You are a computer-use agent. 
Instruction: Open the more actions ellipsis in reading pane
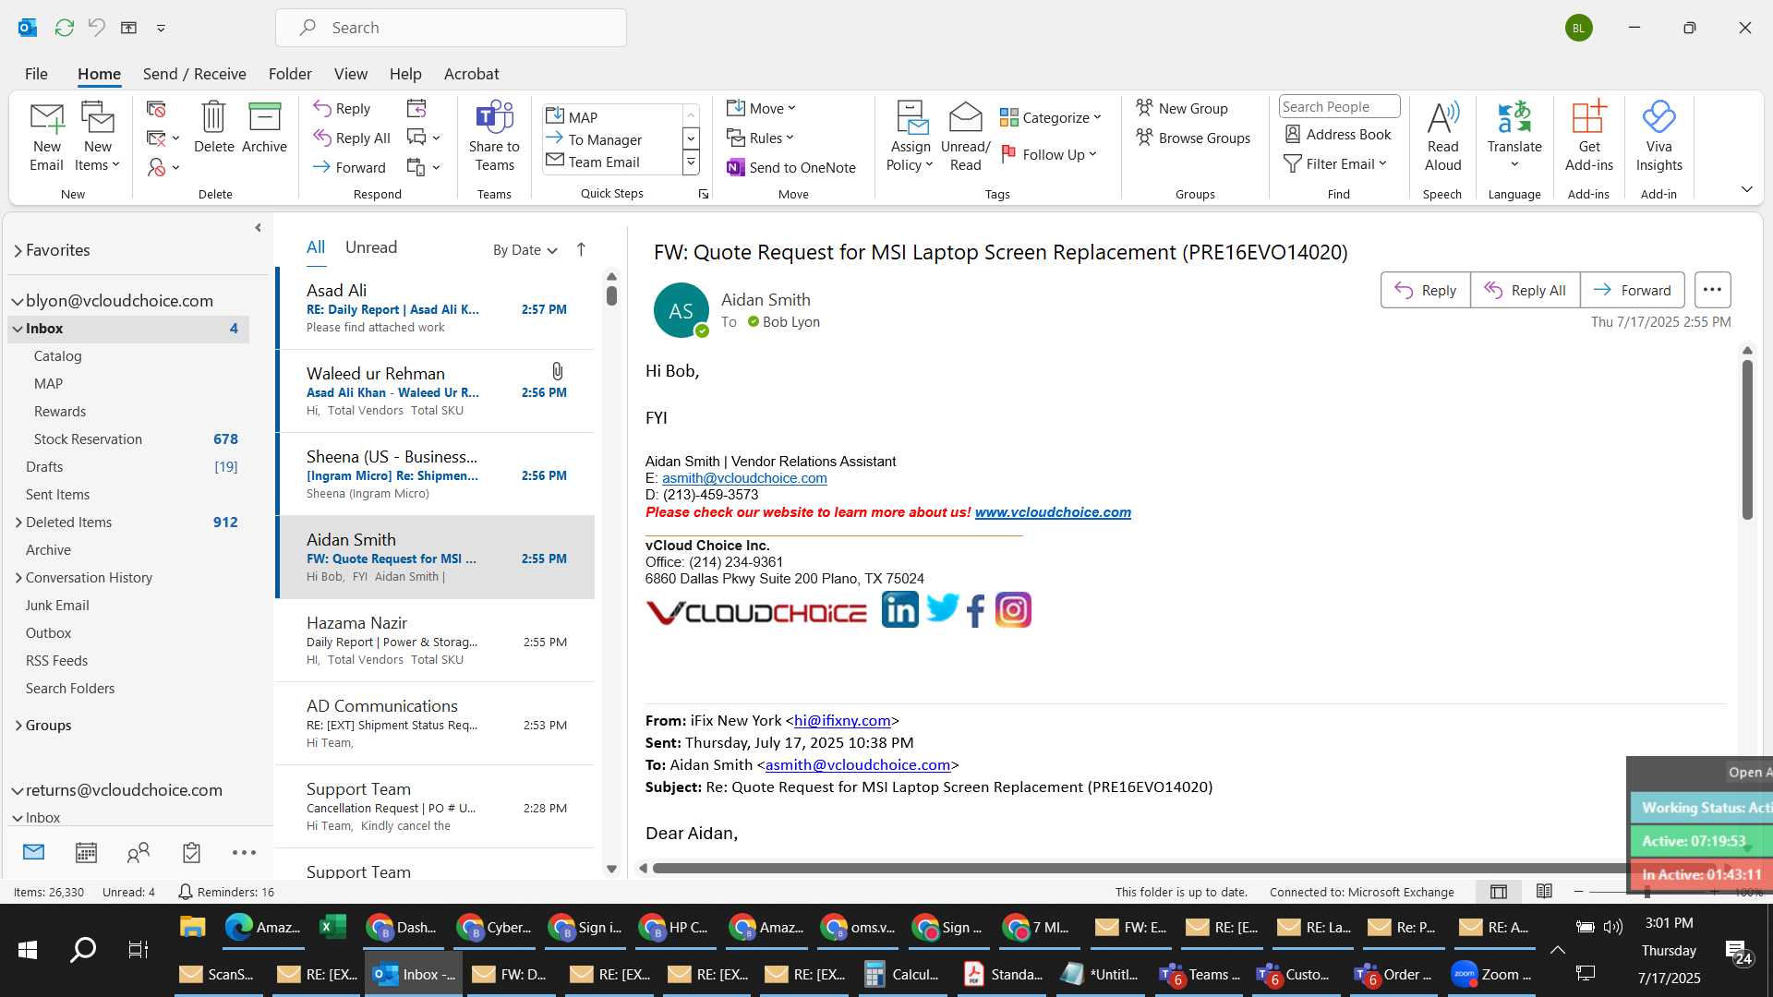(1712, 290)
